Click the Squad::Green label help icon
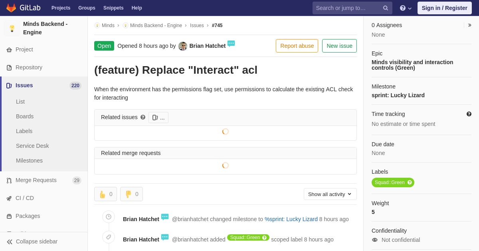479x251 pixels. pyautogui.click(x=410, y=182)
